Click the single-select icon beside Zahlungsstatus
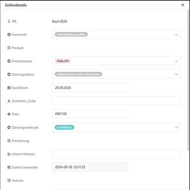The image size is (190, 190). click(9, 74)
